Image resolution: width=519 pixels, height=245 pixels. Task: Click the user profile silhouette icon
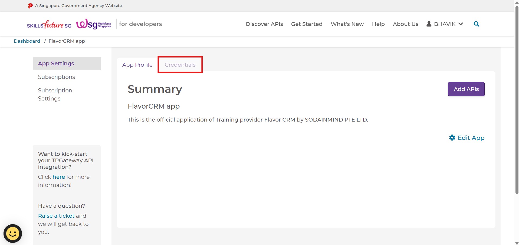tap(429, 24)
